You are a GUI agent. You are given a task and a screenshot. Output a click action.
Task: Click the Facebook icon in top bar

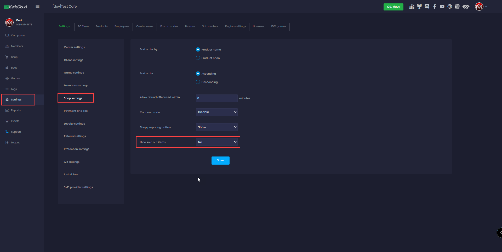(x=435, y=7)
